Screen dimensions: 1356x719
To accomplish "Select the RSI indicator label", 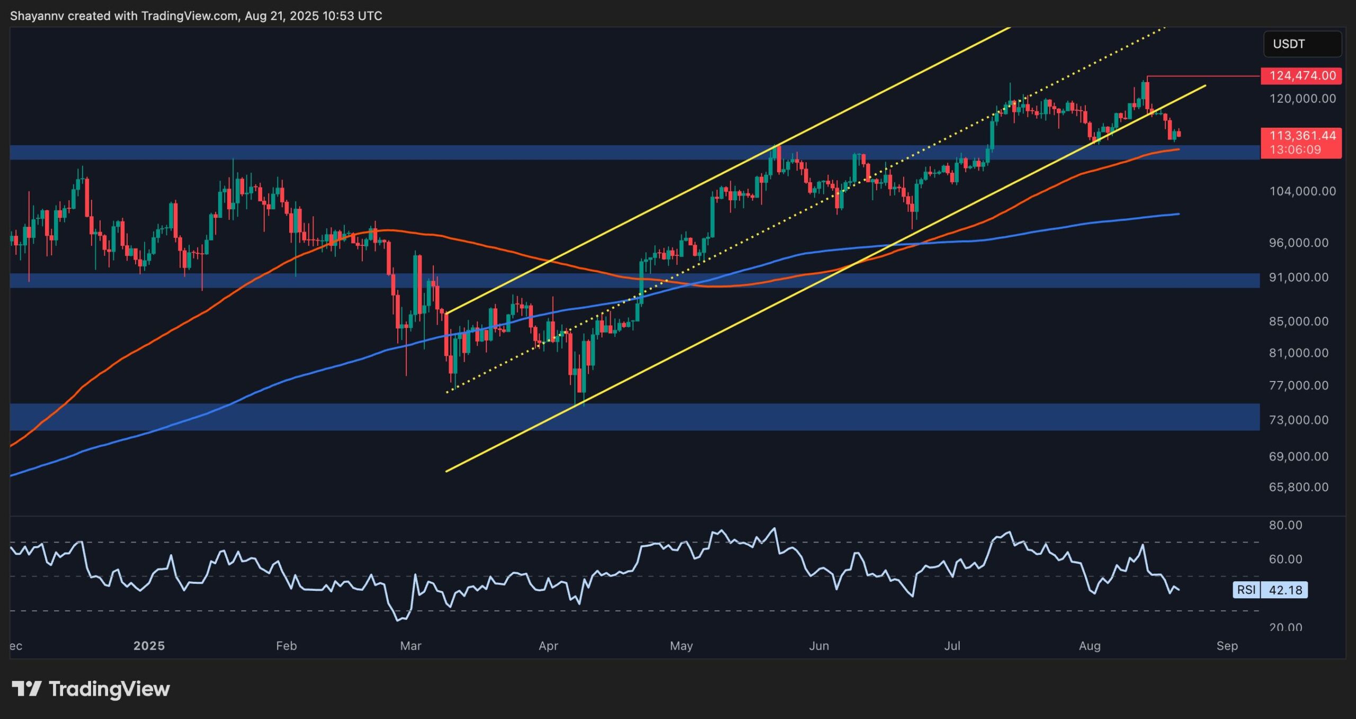I will (x=1246, y=590).
